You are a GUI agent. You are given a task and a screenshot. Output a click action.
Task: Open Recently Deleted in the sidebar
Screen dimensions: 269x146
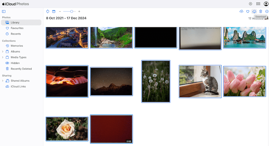[21, 69]
